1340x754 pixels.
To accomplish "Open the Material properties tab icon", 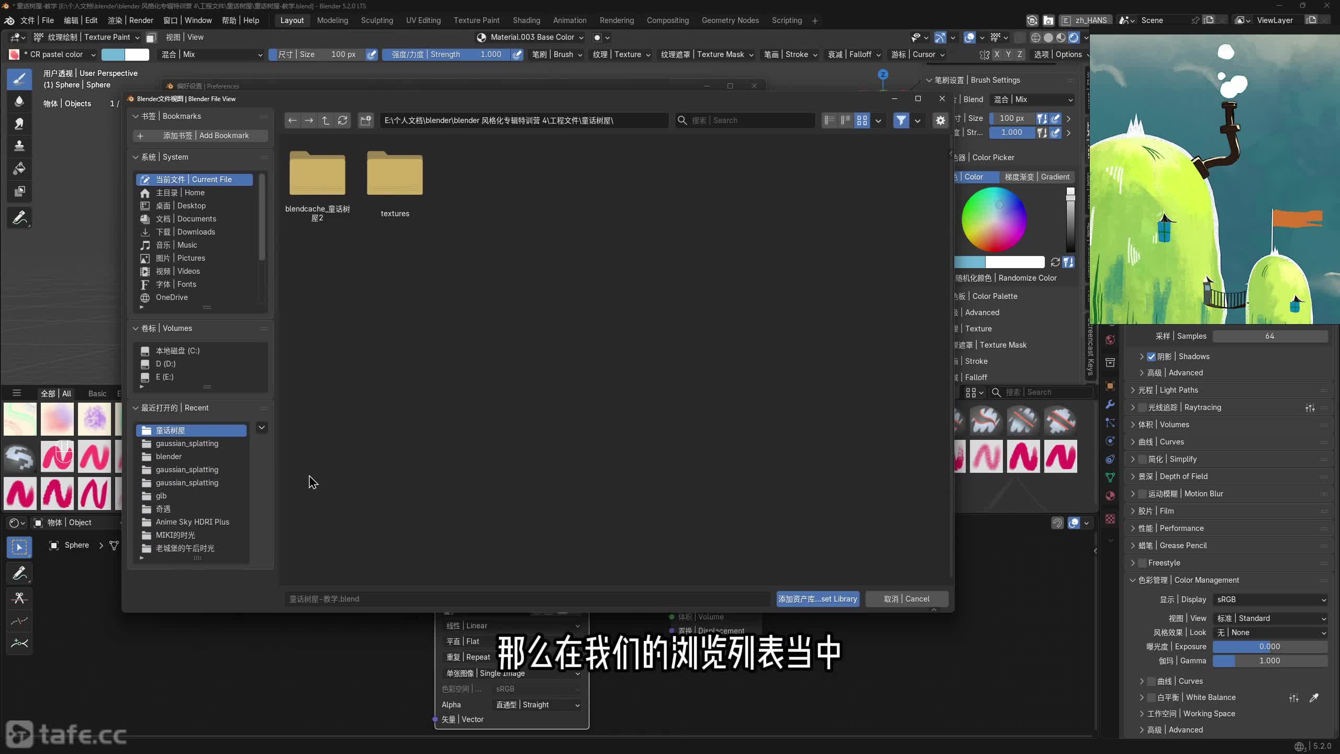I will click(x=1110, y=496).
